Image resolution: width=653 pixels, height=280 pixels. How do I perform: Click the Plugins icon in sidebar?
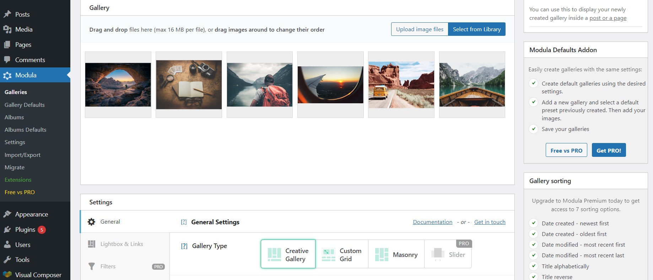[7, 230]
